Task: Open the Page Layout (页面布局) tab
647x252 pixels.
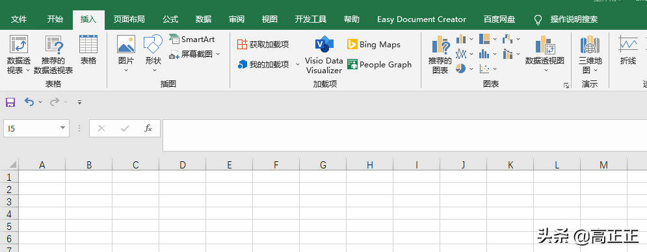Action: point(129,19)
